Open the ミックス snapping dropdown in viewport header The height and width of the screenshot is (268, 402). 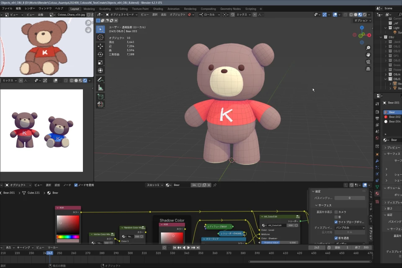[x=243, y=15]
